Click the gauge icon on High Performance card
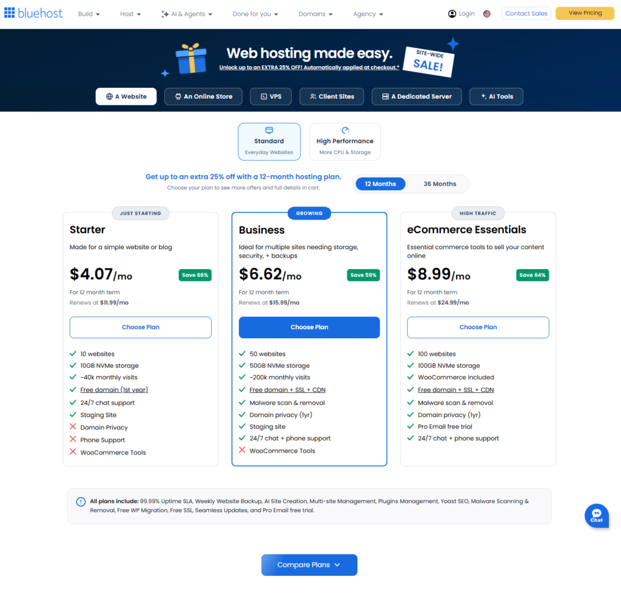This screenshot has width=621, height=594. pos(345,130)
